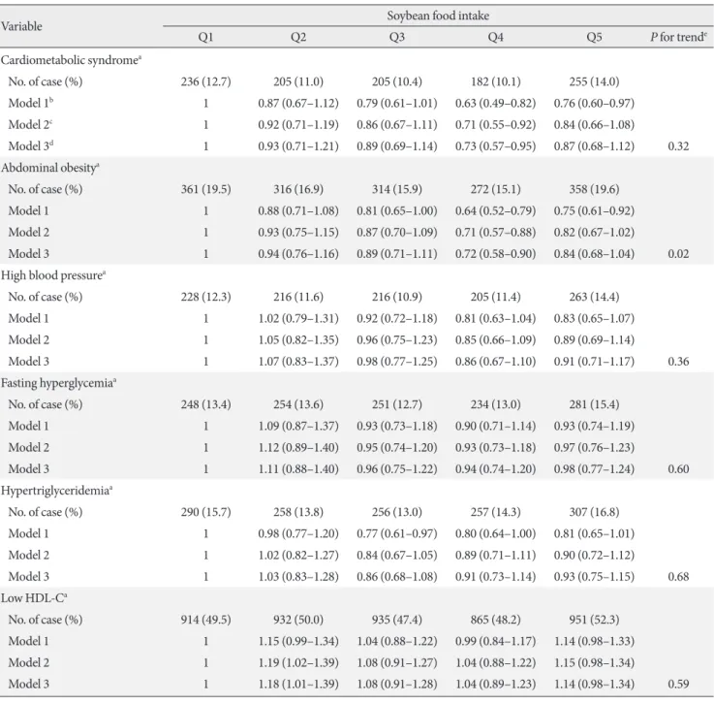Click value '1.04 (0.89–1.23)'

[x=495, y=684]
